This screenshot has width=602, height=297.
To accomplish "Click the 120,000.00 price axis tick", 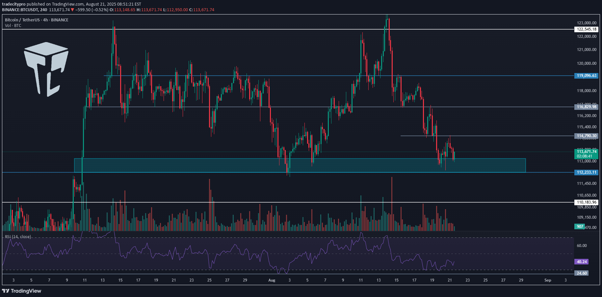I will pos(587,63).
